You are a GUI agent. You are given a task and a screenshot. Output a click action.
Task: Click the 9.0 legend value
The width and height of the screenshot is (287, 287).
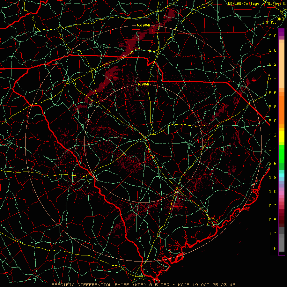pos(273,50)
